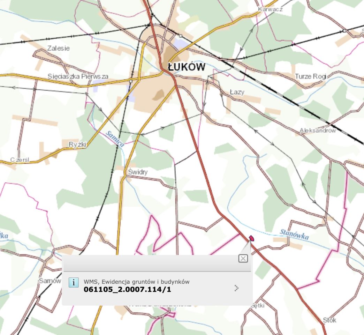Click the Stanówka river label
Viewport: 364px width, 335px height.
tap(294, 234)
